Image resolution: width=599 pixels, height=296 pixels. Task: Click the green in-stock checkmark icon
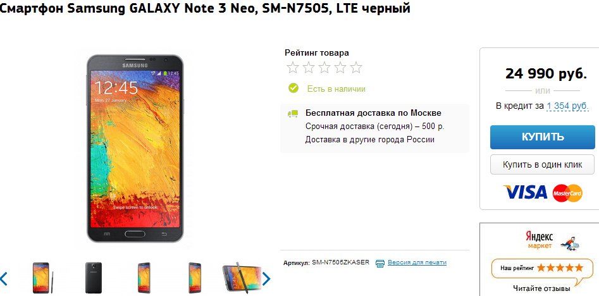293,88
